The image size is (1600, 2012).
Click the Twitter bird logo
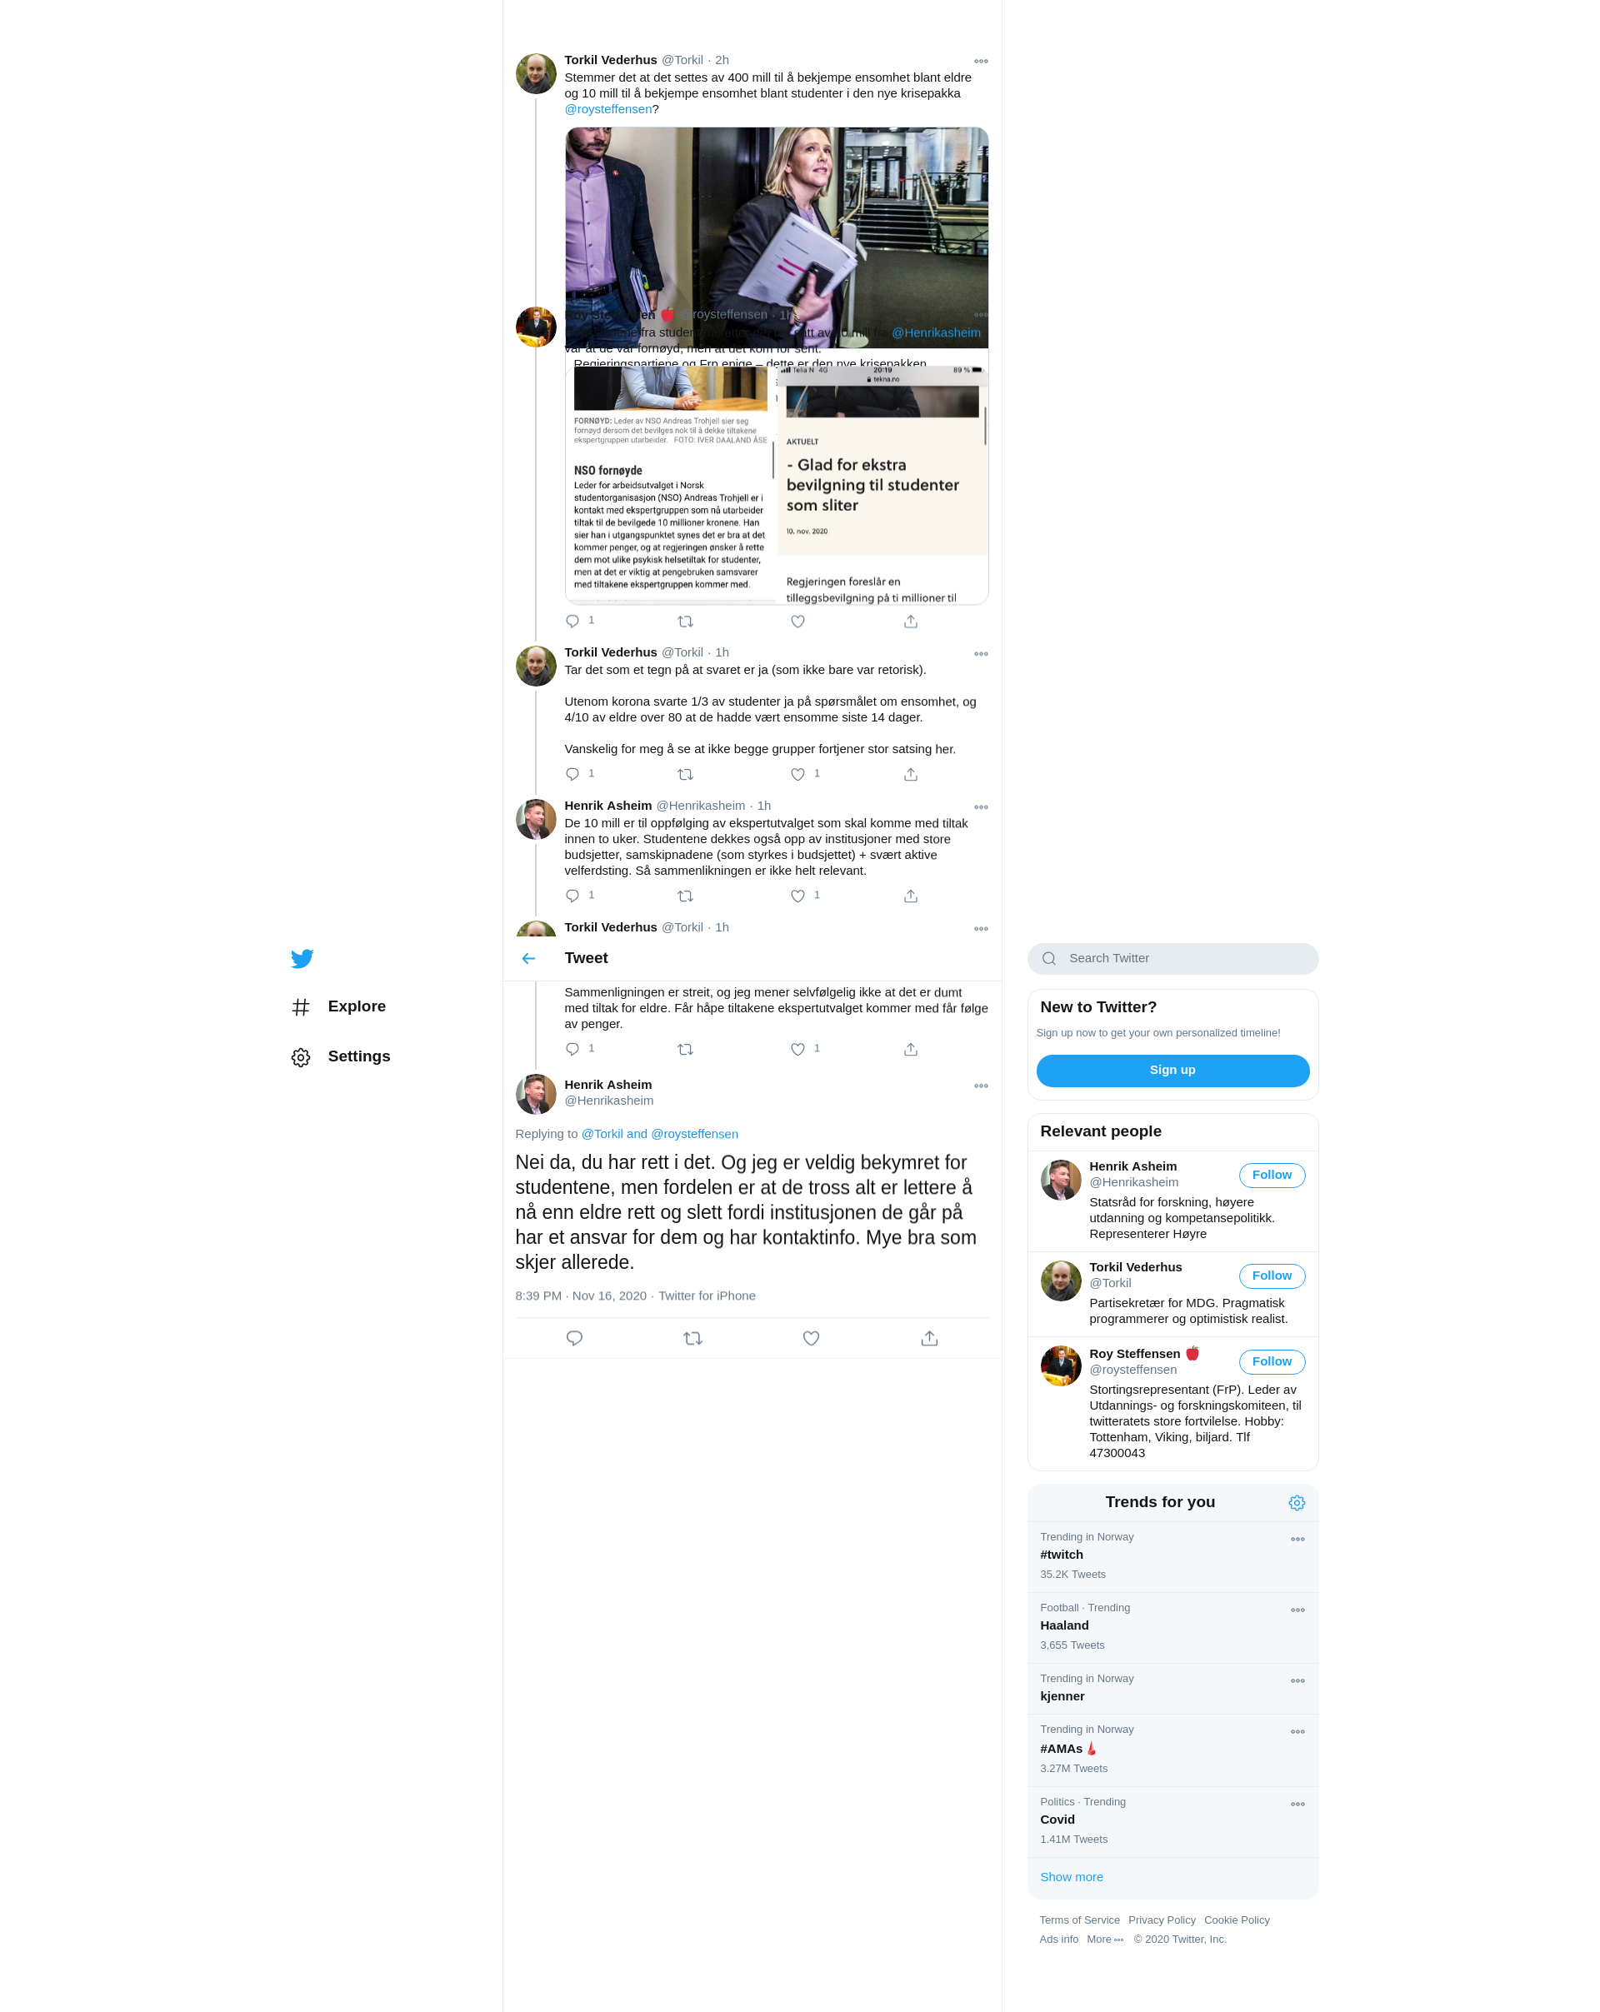click(302, 958)
